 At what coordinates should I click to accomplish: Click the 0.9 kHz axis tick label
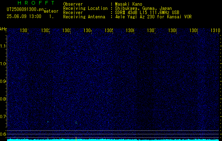3,81
